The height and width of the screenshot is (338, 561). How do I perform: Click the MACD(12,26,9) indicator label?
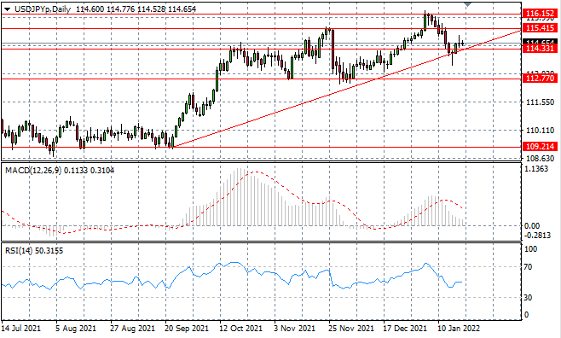(32, 171)
